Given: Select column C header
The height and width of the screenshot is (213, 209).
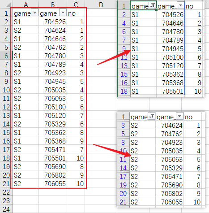Looking at the screenshot, I should point(76,4).
